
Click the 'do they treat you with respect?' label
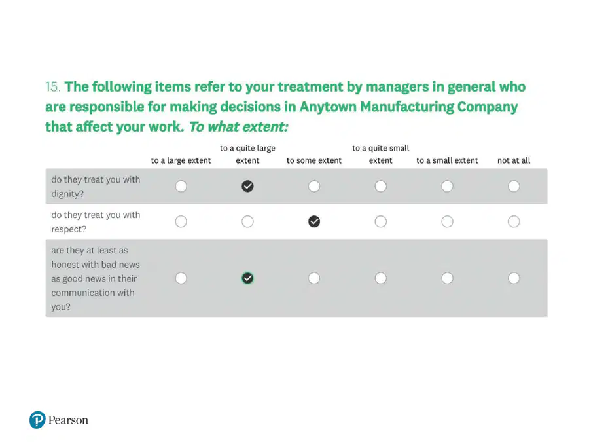(96, 222)
